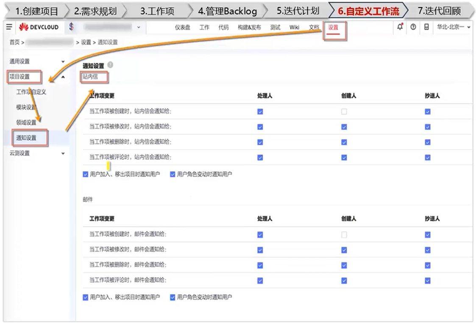Uncheck 创建人 for 站内信 work item modified

(344, 127)
